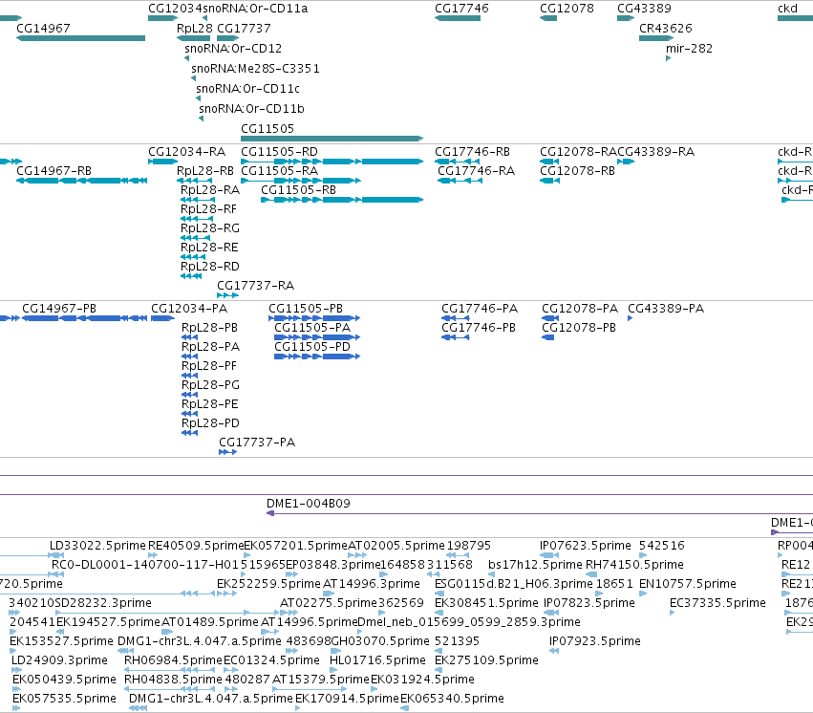Click the CG12078-PB protein feature
The height and width of the screenshot is (713, 813).
(548, 337)
